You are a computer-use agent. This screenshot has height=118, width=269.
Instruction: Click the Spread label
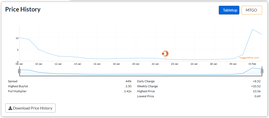(13, 81)
